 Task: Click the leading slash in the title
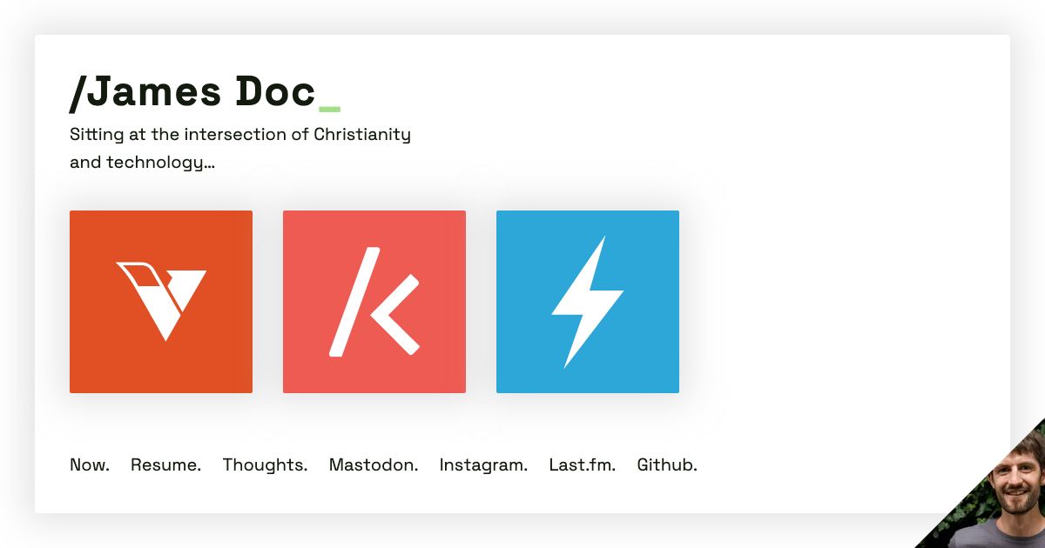click(78, 92)
